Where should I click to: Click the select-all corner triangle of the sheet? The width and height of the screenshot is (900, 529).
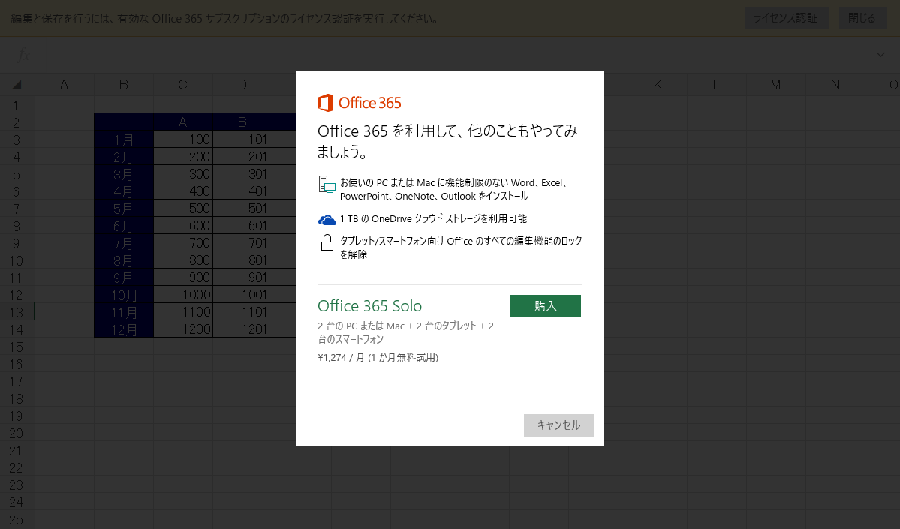pos(17,85)
